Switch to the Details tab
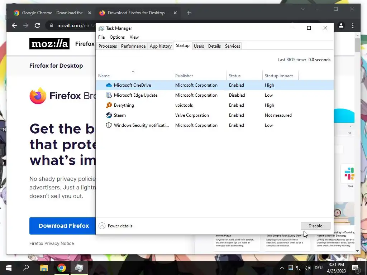 coord(214,46)
